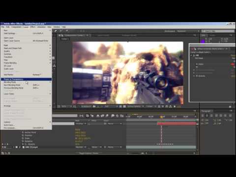236x177 pixels.
Task: Click Toggle Switches / Modes button
Action: (x=89, y=153)
